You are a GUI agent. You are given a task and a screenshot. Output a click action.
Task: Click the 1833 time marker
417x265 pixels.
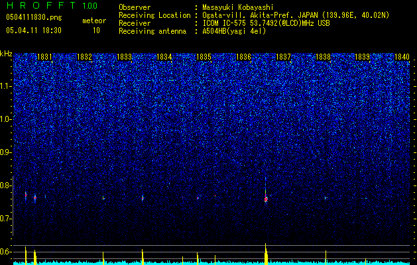(x=124, y=57)
